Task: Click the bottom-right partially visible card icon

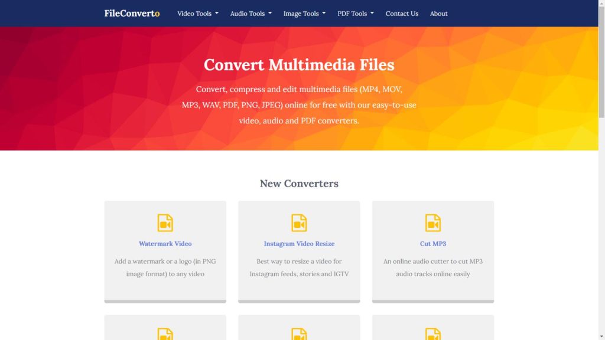Action: (x=433, y=334)
